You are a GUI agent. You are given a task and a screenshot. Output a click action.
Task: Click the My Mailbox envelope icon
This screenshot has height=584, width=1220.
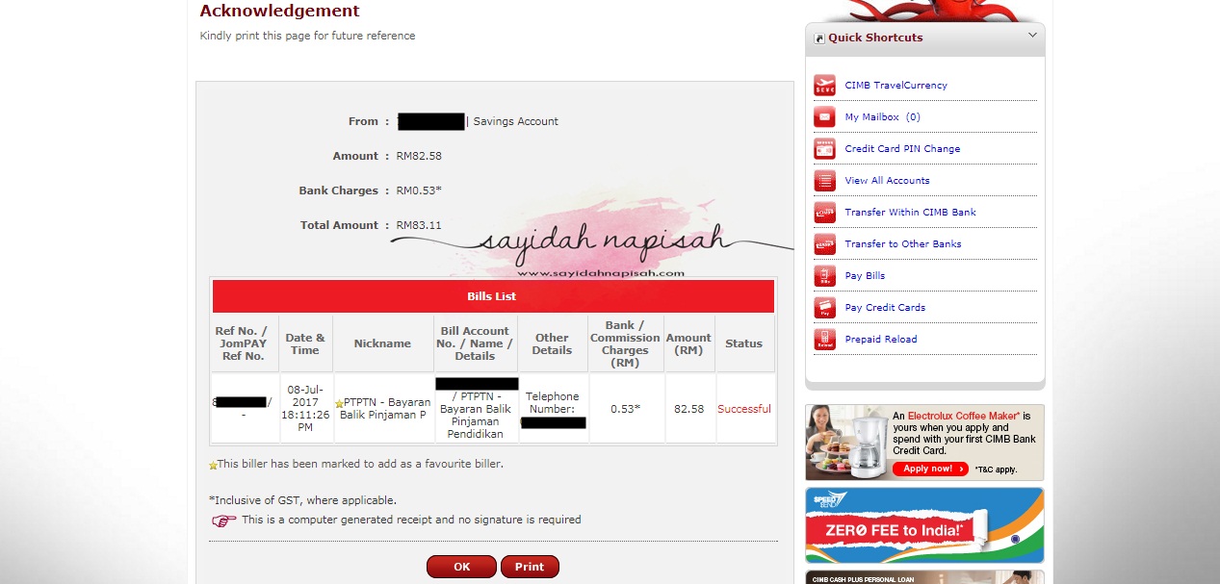click(824, 116)
